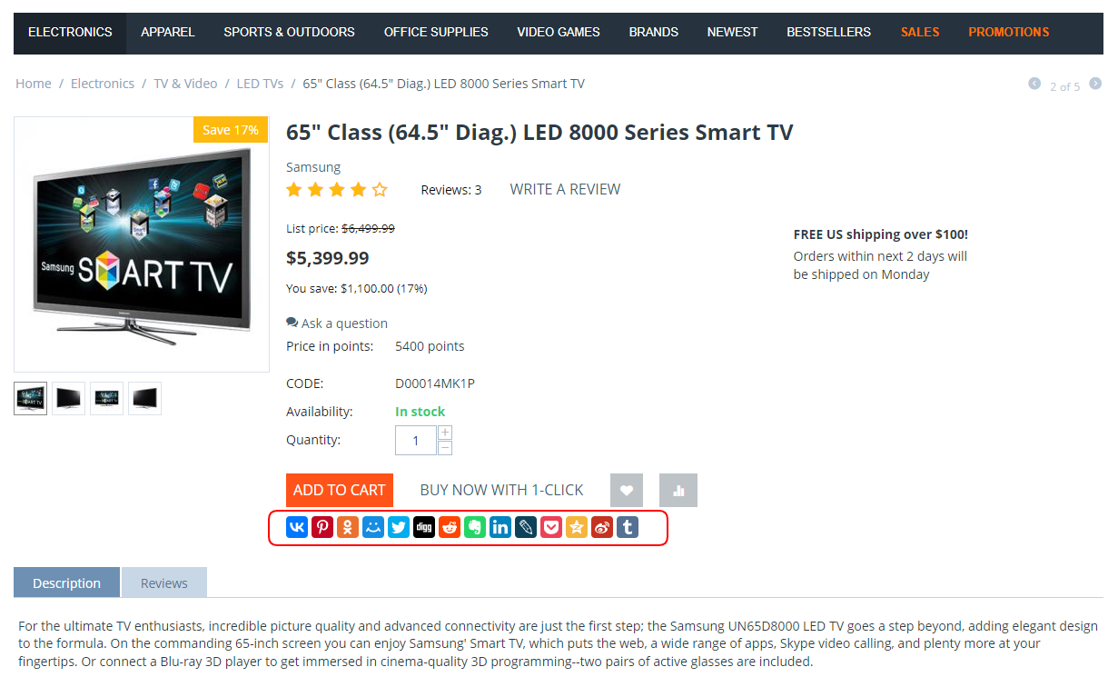Share product on Twitter
Image resolution: width=1118 pixels, height=697 pixels.
click(x=399, y=527)
